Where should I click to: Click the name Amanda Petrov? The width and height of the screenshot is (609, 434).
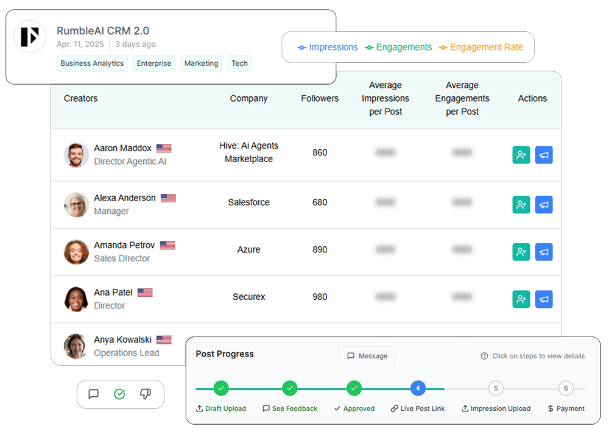(x=124, y=246)
